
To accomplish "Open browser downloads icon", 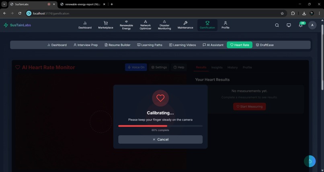I will tap(304, 13).
